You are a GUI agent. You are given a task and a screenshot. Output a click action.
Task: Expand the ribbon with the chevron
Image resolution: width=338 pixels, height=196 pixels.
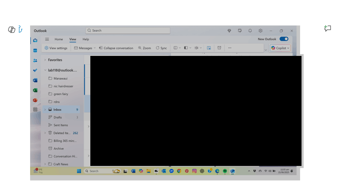coord(266,50)
